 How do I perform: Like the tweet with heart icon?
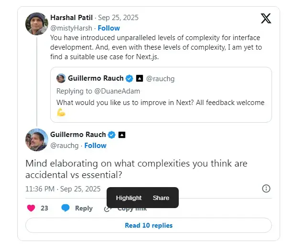tap(31, 208)
